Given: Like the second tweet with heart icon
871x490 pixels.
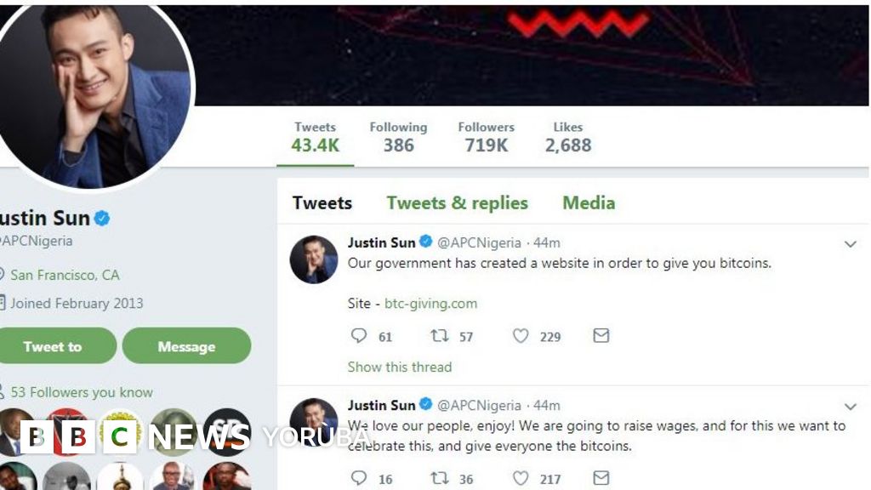Looking at the screenshot, I should 521,478.
